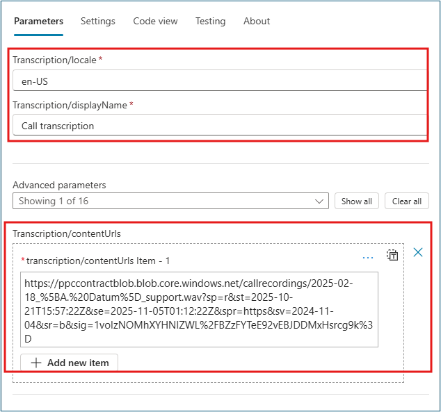Open the About tab
Screen dimensions: 441x412
[257, 21]
